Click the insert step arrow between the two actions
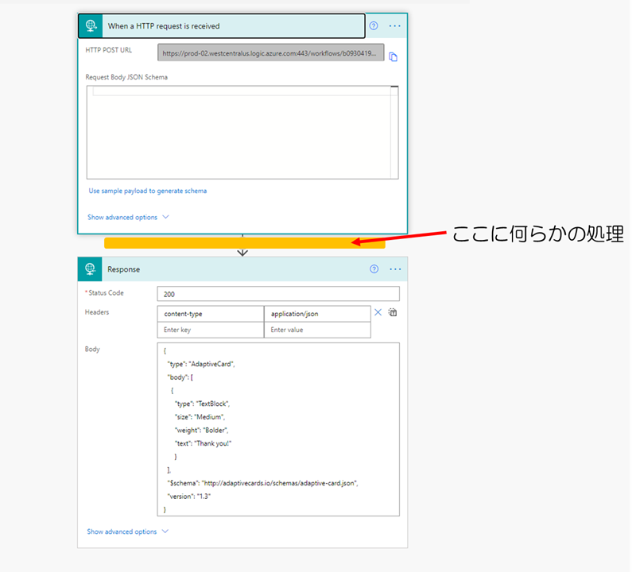 (x=242, y=250)
